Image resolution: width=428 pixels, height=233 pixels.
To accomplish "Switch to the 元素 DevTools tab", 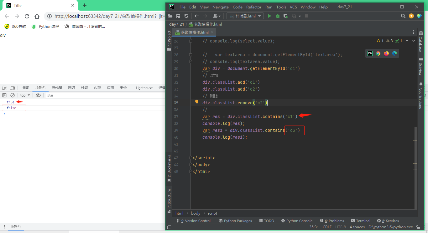I will point(26,88).
